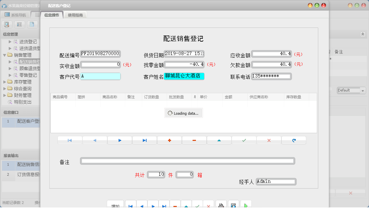Jump to last record in grid navigator
The image size is (369, 213).
coord(145,140)
